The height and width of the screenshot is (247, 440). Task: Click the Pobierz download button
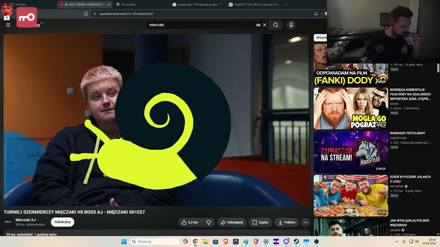click(286, 222)
